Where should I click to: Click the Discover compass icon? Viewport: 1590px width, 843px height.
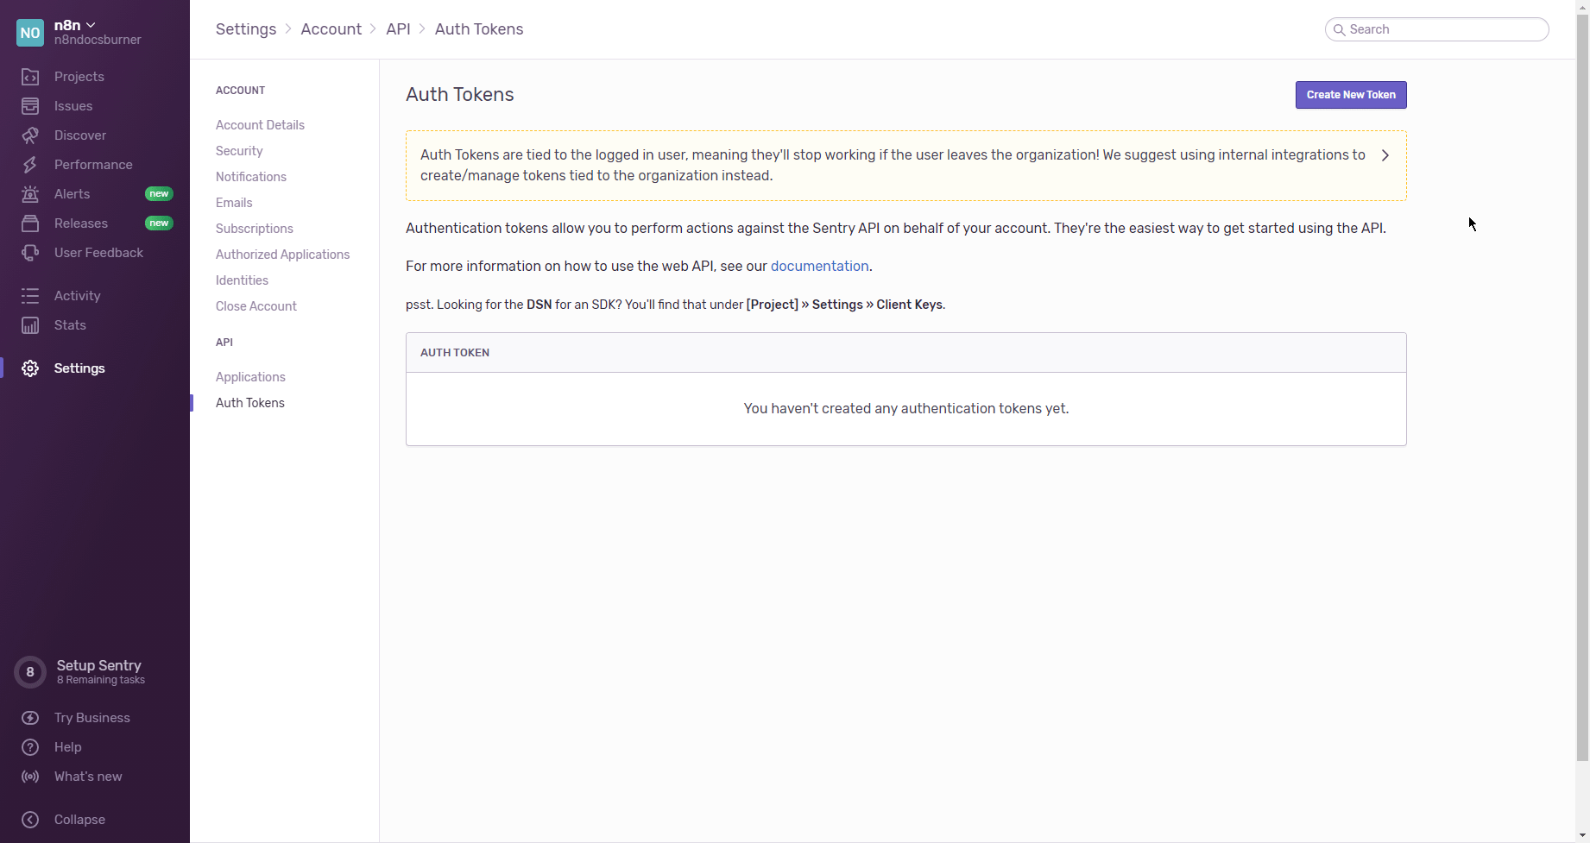pyautogui.click(x=30, y=135)
